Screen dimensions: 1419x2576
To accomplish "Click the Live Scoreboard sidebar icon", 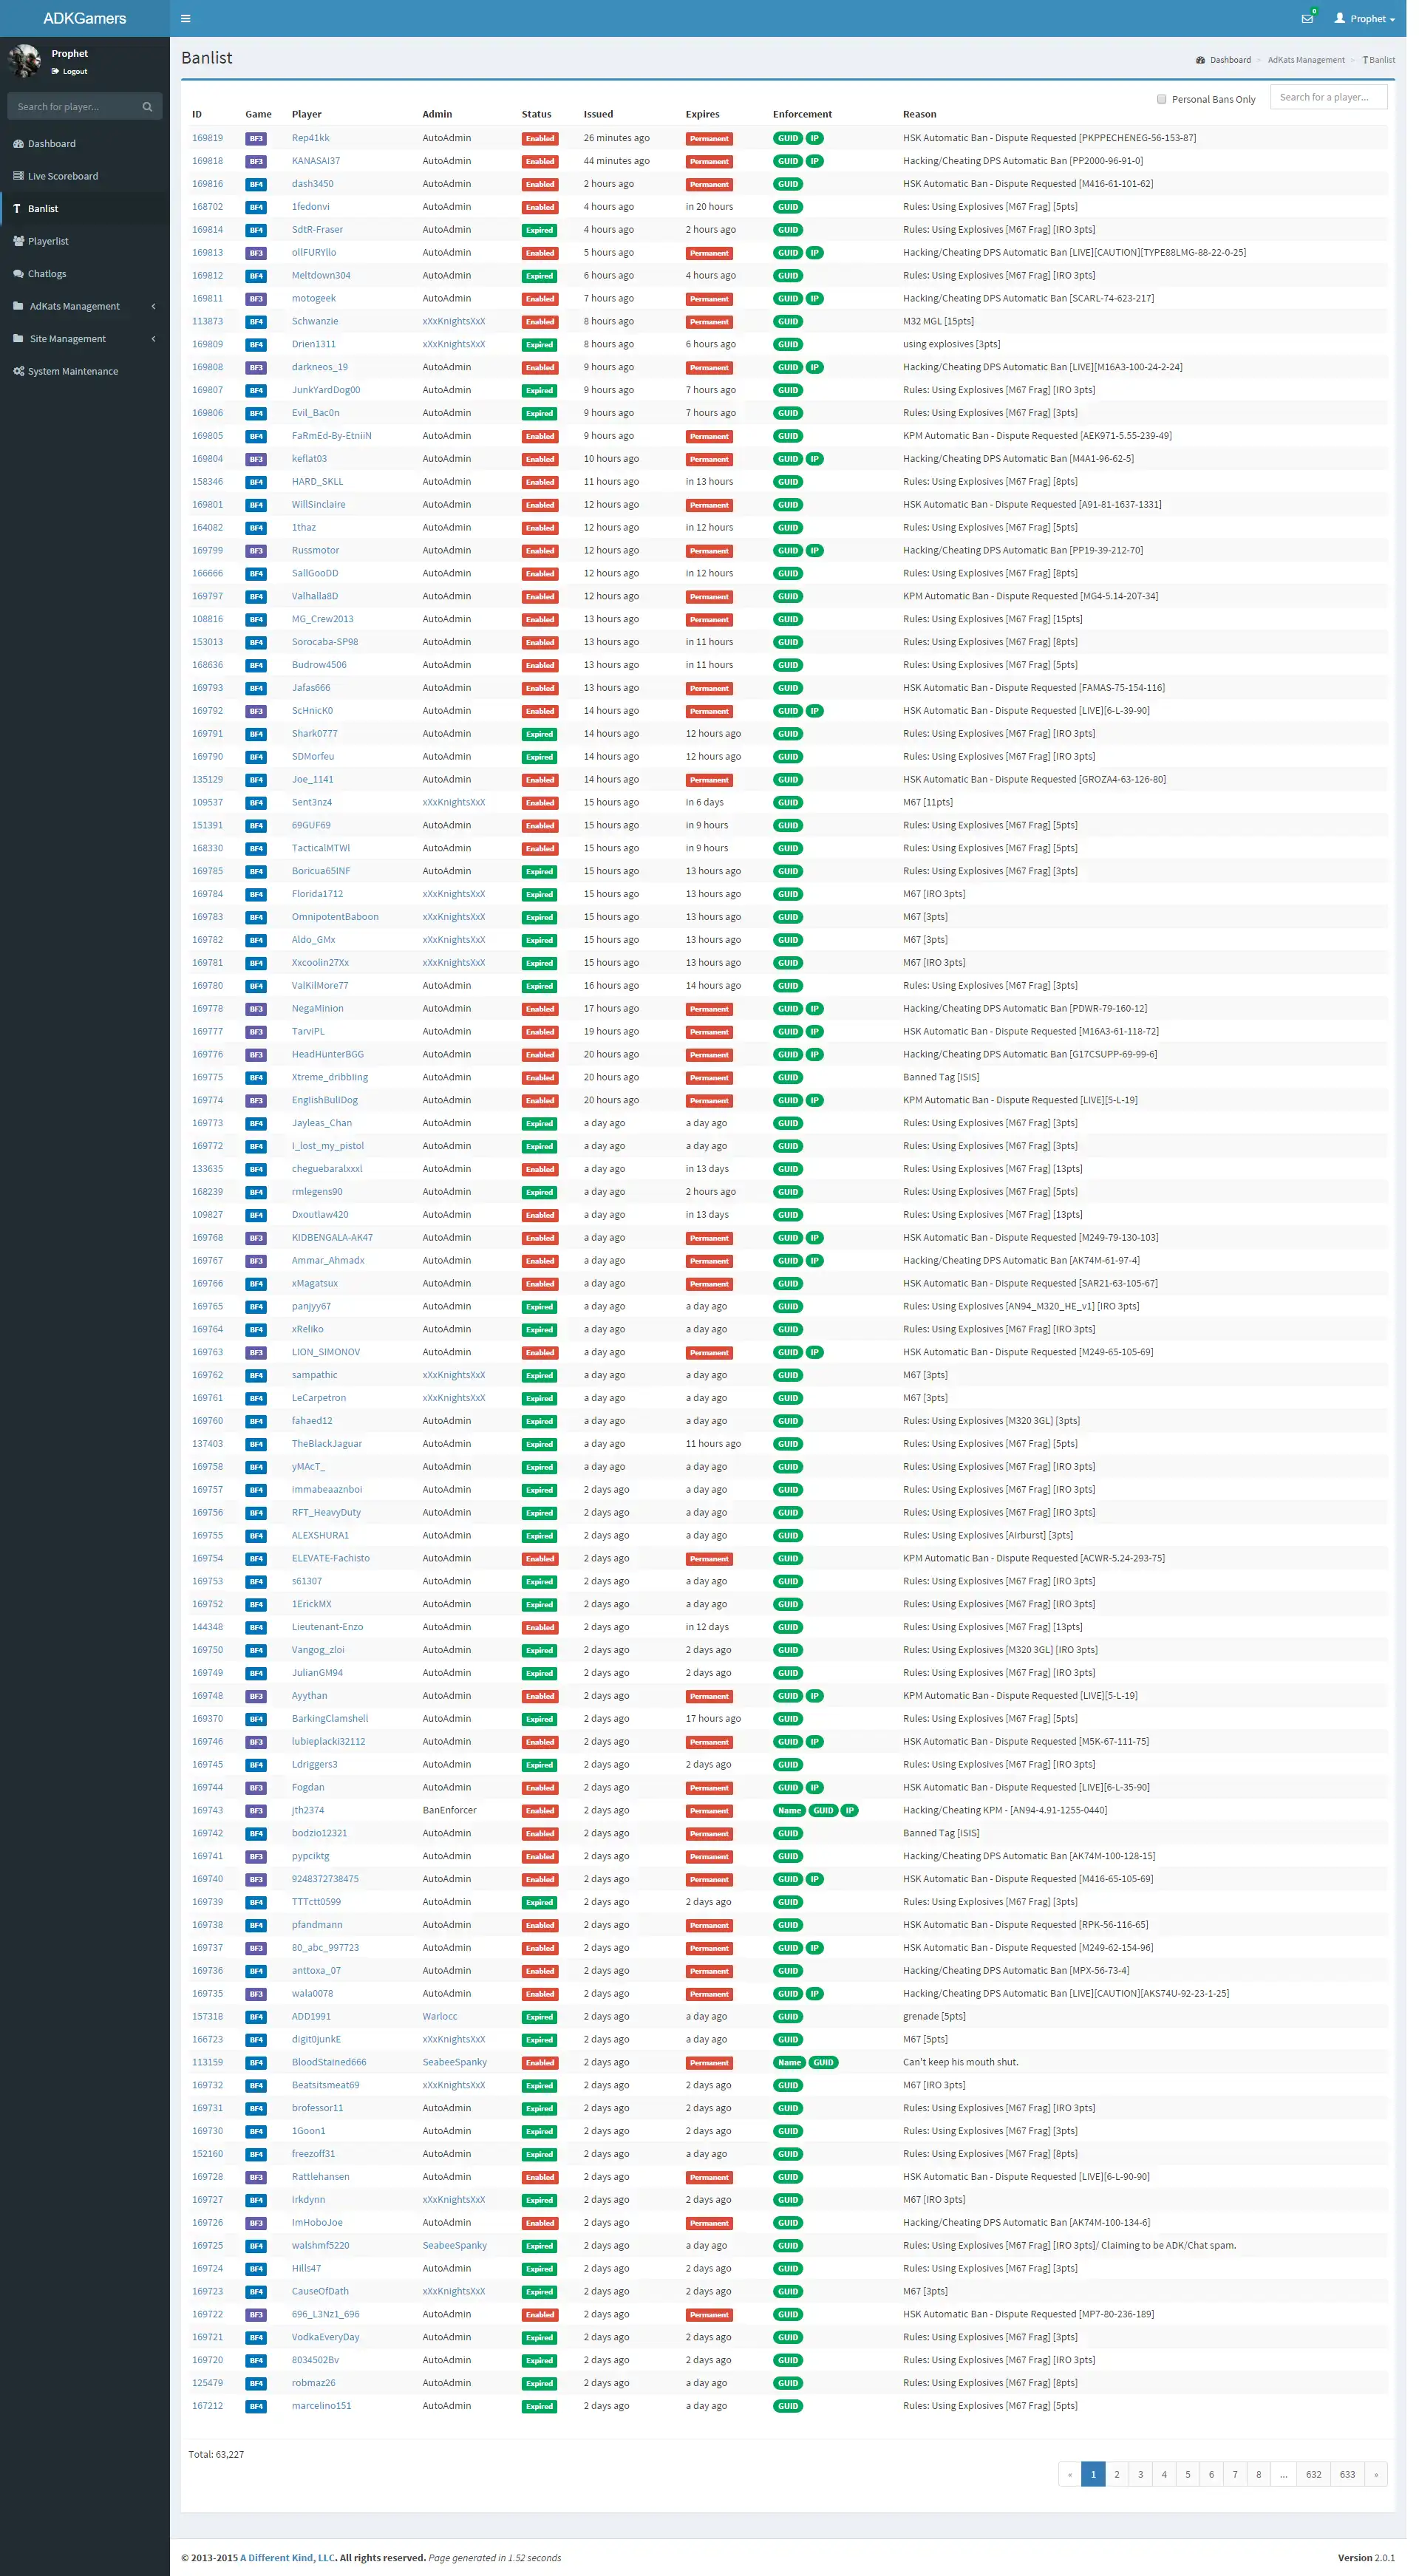I will 19,174.
